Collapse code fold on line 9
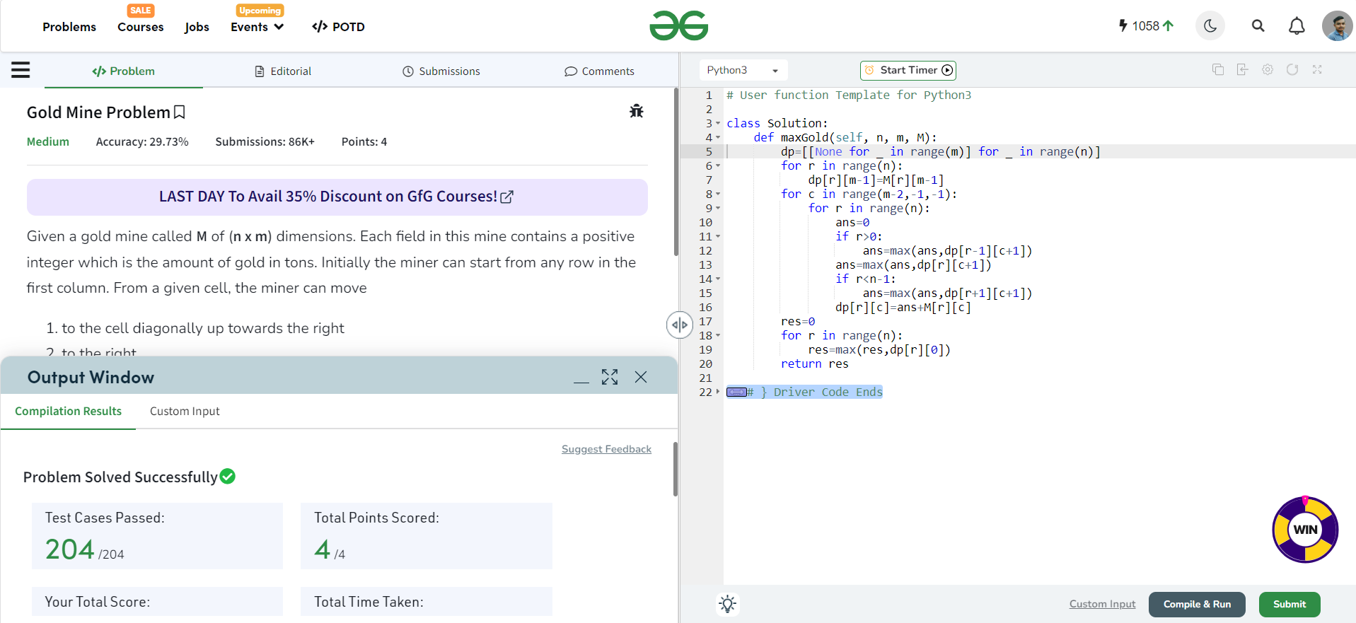This screenshot has height=623, width=1356. coord(718,209)
